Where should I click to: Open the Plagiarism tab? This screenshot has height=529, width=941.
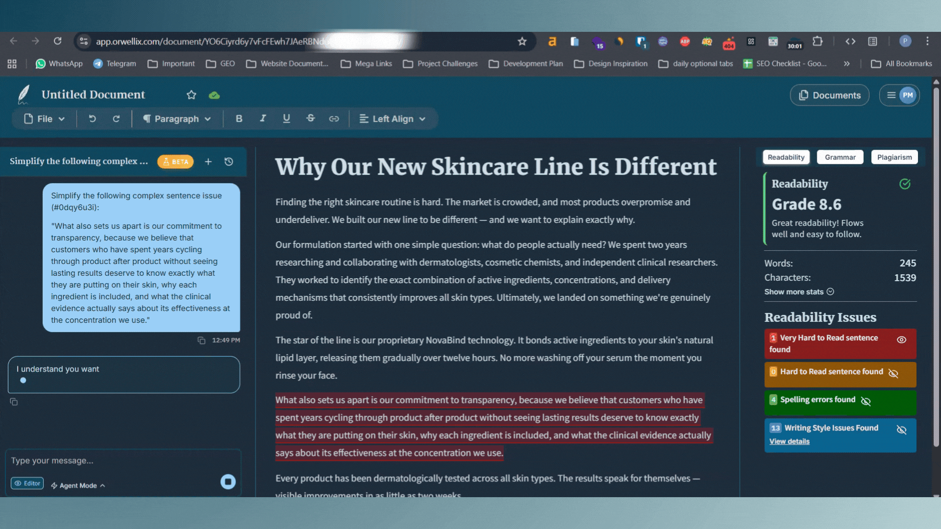[x=894, y=157]
